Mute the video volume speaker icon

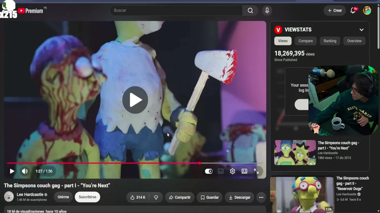(25, 171)
